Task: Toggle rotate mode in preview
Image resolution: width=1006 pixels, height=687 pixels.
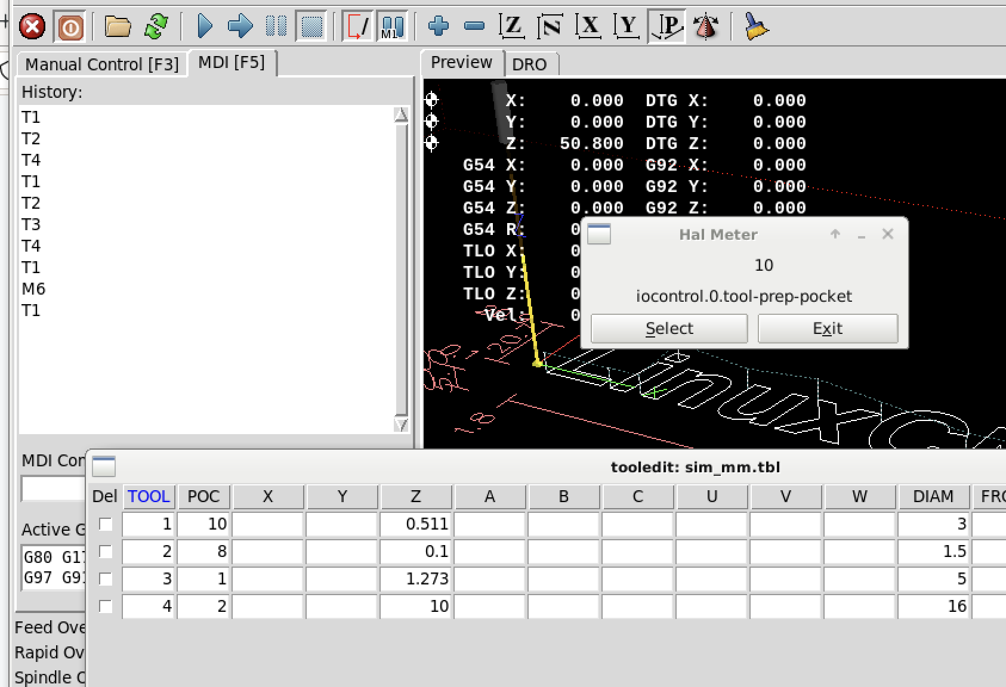Action: coord(706,27)
